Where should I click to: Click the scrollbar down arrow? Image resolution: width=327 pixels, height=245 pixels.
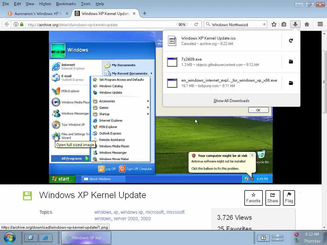coord(324,227)
